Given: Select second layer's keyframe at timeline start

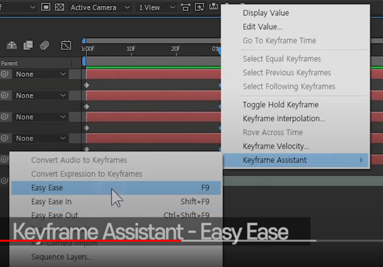Looking at the screenshot, I should (87, 107).
